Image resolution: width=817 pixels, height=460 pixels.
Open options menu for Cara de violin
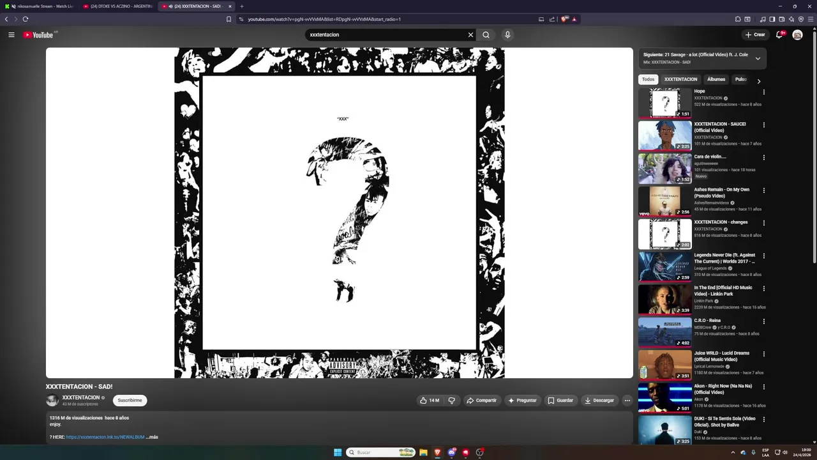764,157
